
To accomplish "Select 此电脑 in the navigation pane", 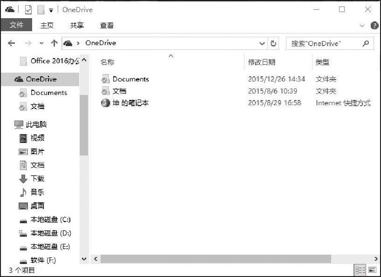I will [30, 124].
